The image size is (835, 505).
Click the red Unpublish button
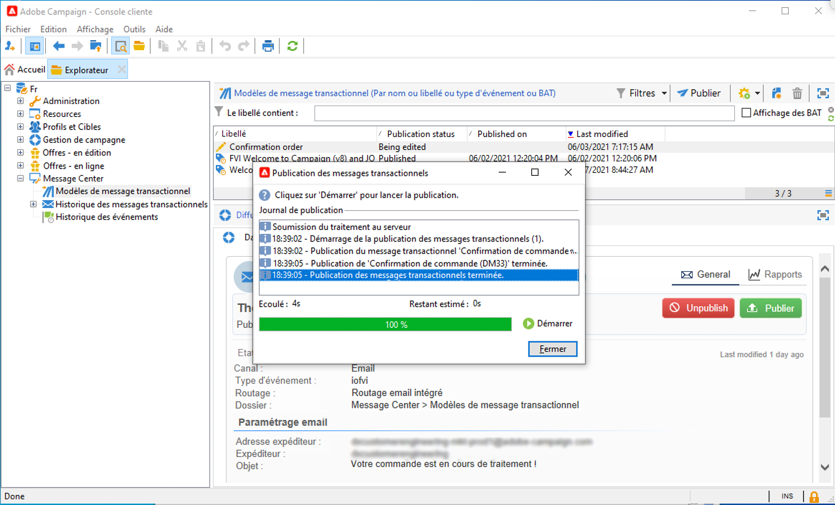(698, 308)
